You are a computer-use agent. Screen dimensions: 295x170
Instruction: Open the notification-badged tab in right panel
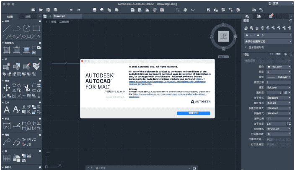(271, 16)
